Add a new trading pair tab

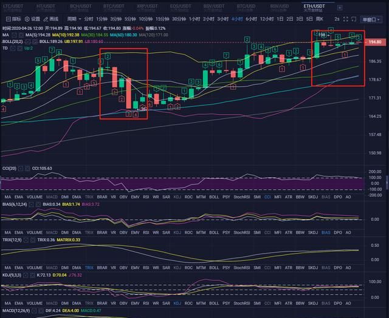340,8
